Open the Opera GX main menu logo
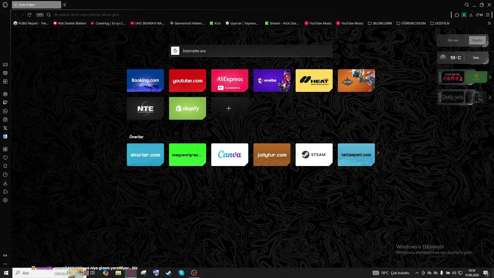This screenshot has height=278, width=494. pyautogui.click(x=5, y=5)
